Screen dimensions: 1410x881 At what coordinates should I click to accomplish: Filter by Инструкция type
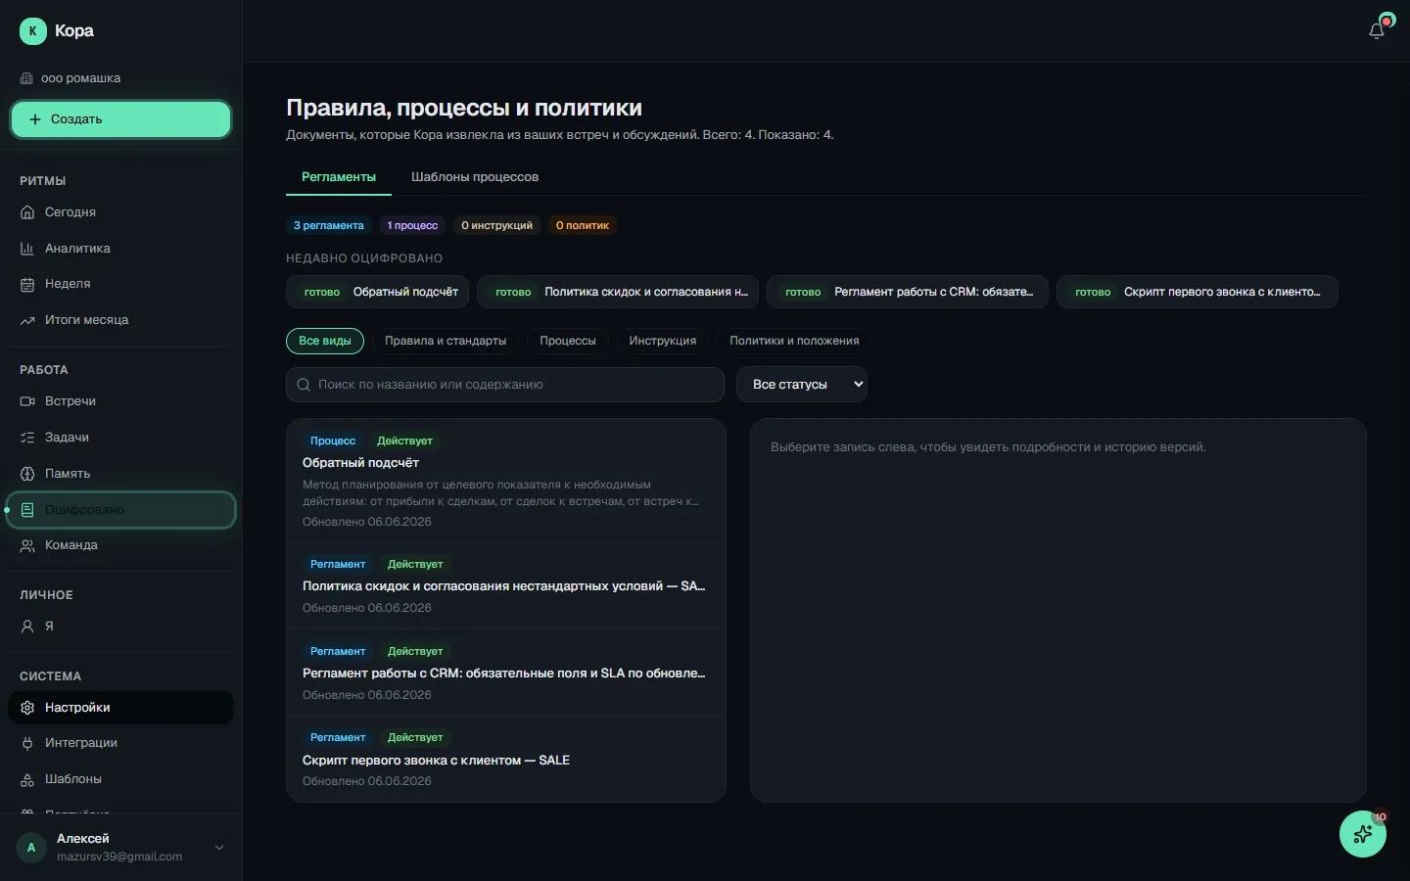coord(663,341)
